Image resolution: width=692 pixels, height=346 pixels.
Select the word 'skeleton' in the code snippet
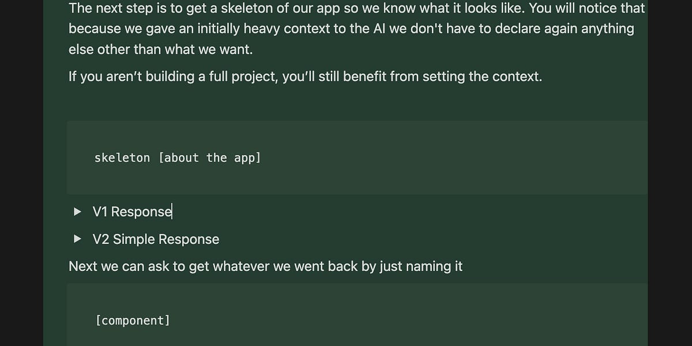tap(122, 157)
